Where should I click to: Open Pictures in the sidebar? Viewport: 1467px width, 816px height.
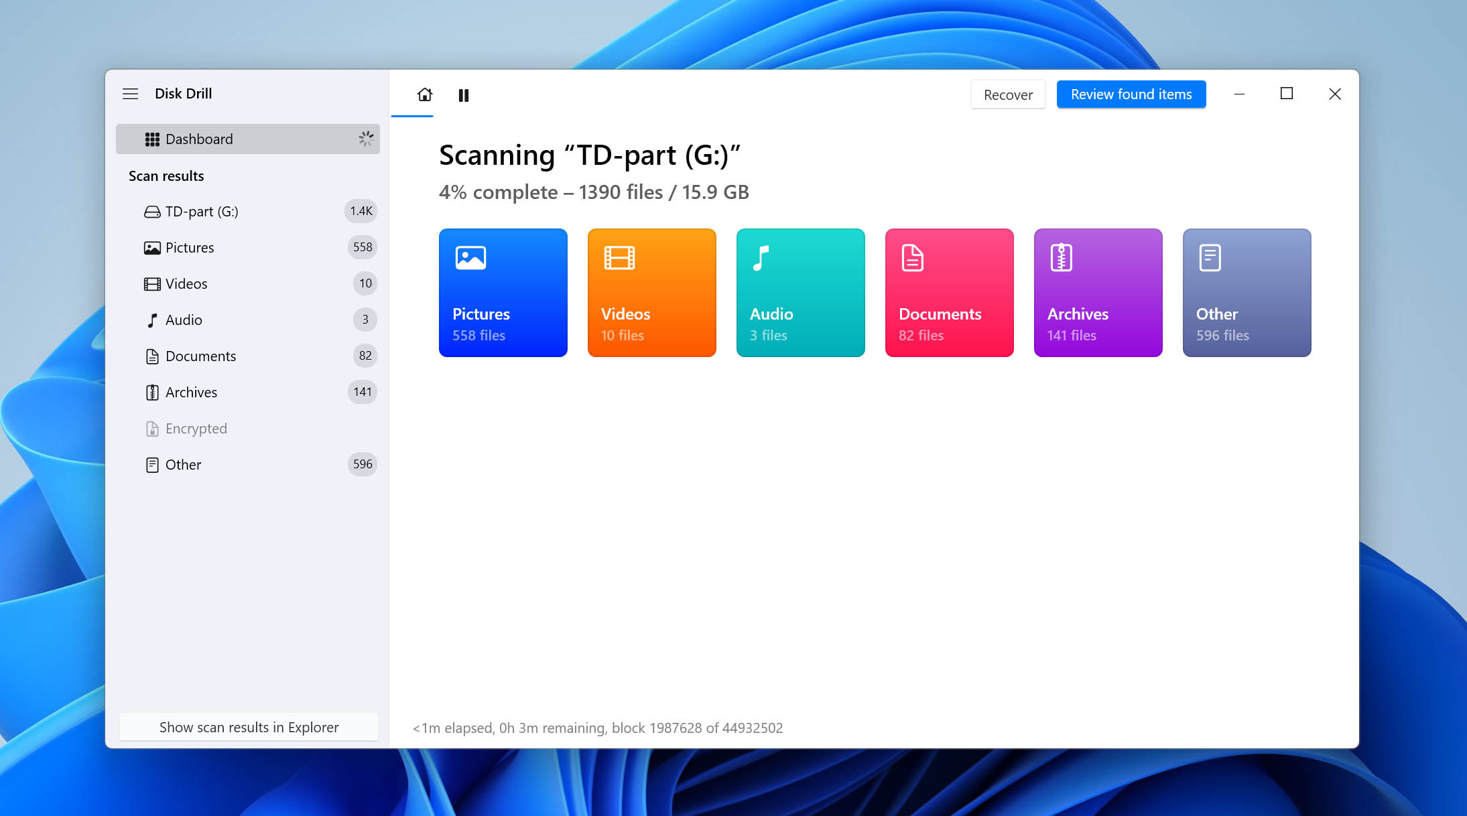(248, 247)
